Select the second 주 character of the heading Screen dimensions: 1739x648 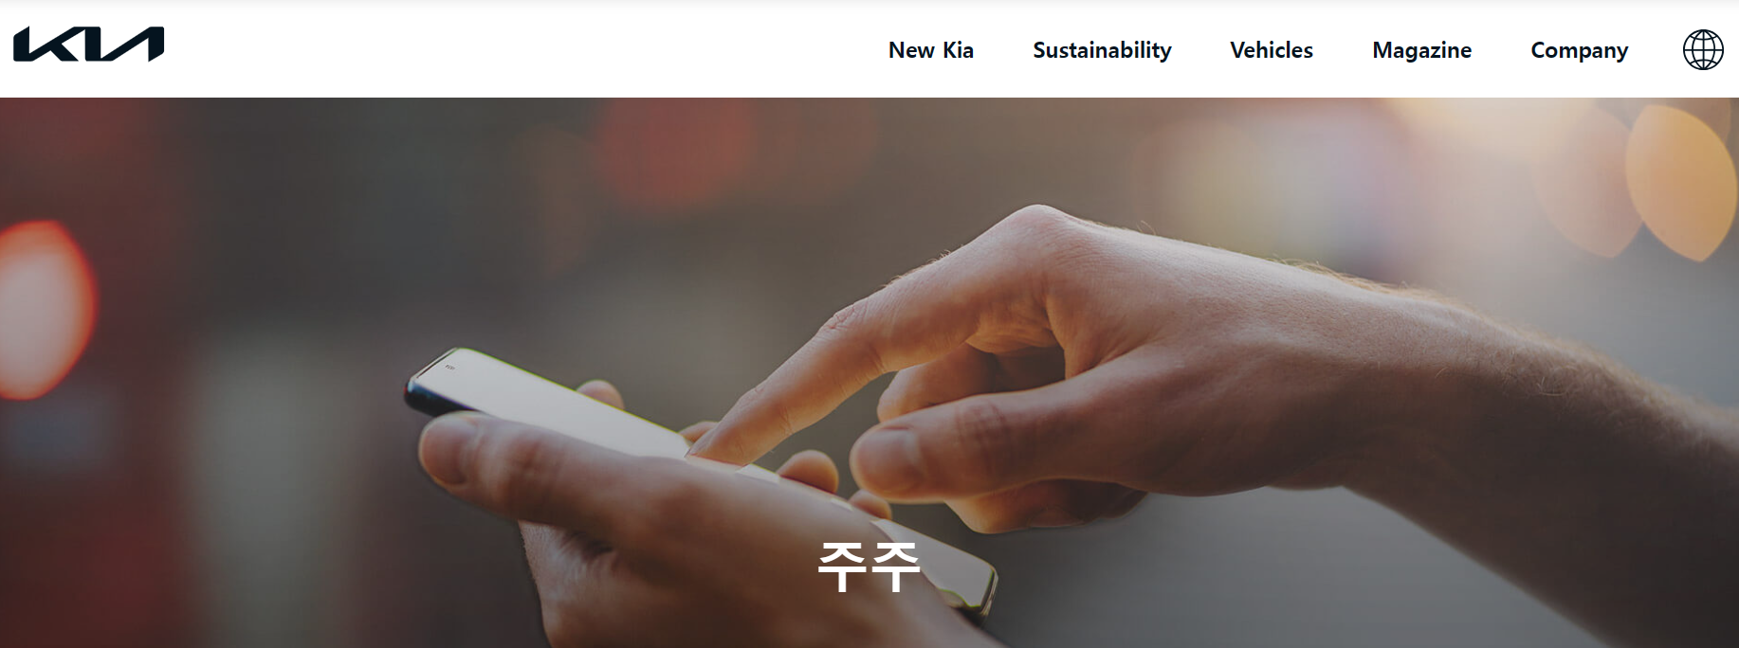[x=896, y=567]
